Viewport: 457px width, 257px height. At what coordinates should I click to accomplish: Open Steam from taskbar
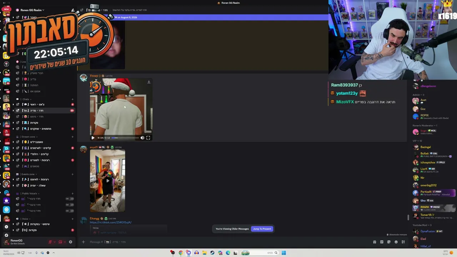point(212,253)
